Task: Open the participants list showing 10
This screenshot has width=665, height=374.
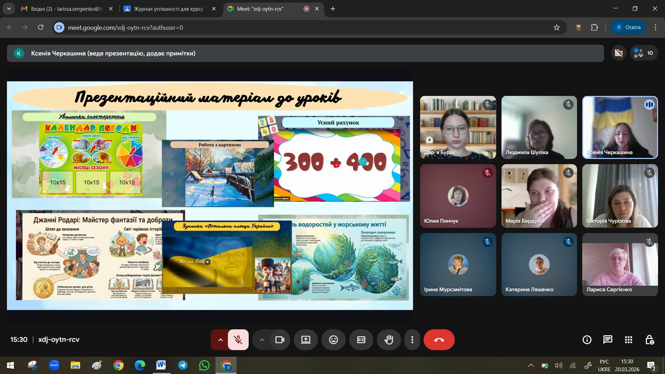Action: pos(644,53)
